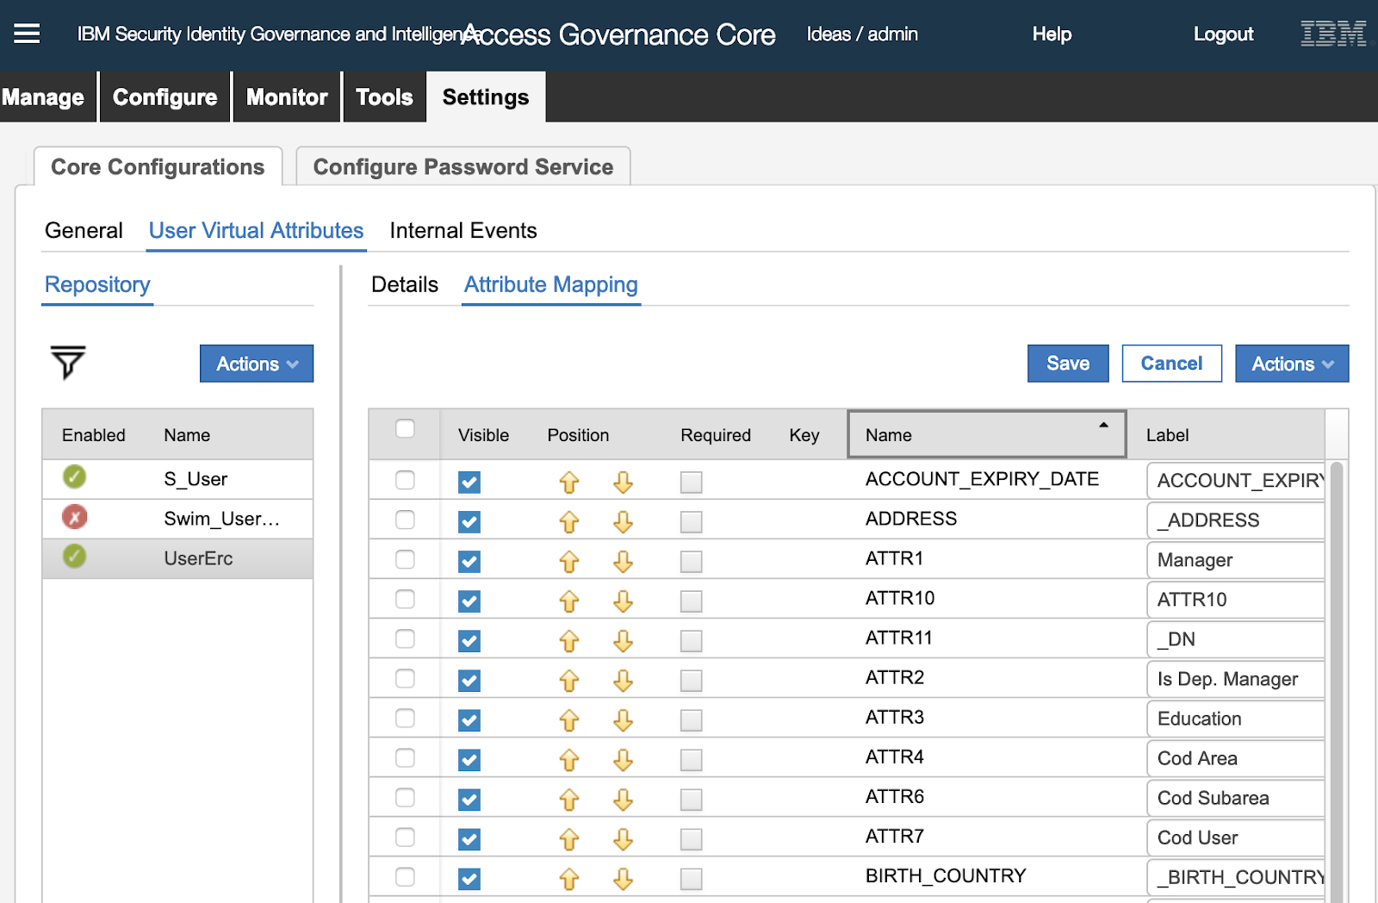The width and height of the screenshot is (1378, 903).
Task: Click the green enabled icon for S_User
Action: [75, 476]
